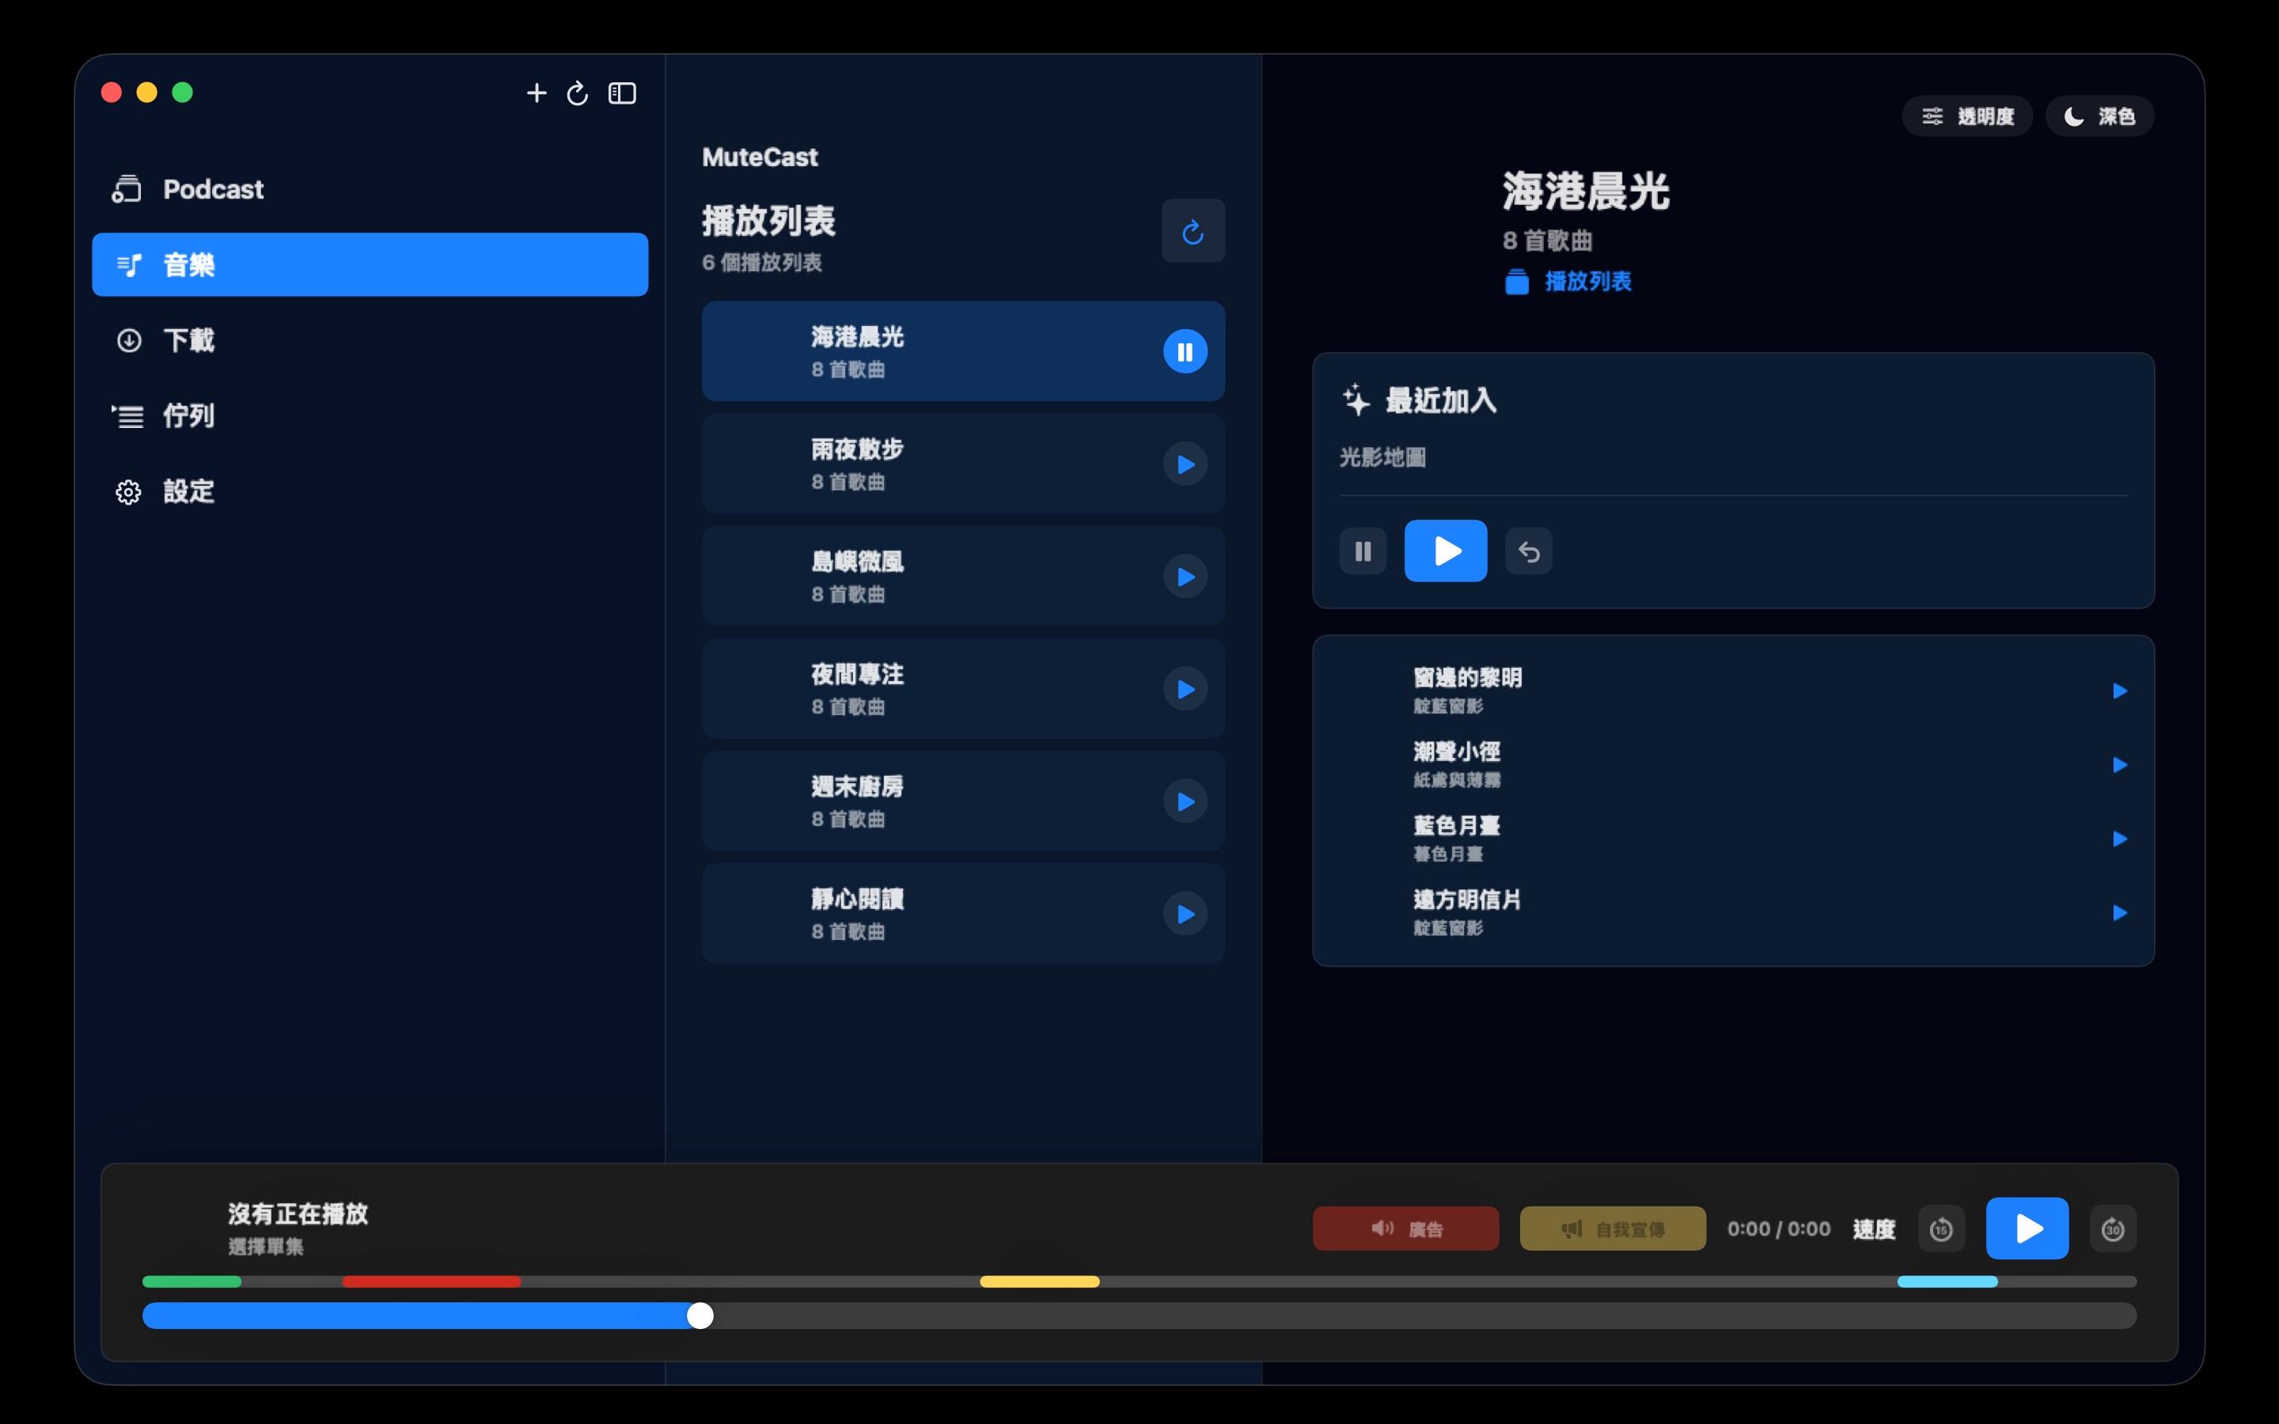The image size is (2279, 1424).
Task: Toggle the red 廣告 mute button
Action: (1406, 1228)
